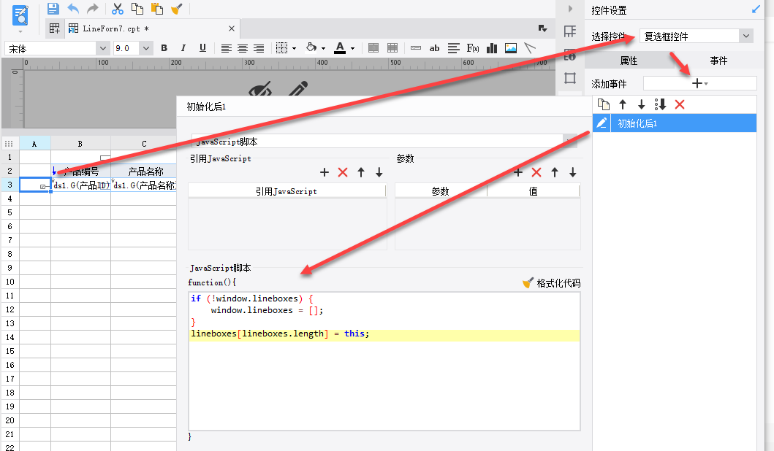Open the tab list dropdown at right of tab bar
The image size is (774, 451).
(542, 28)
